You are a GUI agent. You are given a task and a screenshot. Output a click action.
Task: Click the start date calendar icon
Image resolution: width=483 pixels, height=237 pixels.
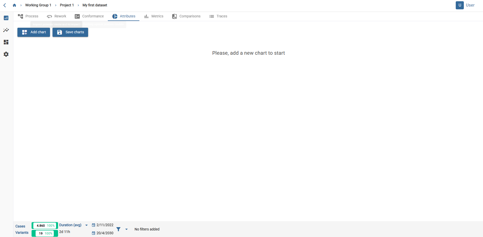point(93,225)
